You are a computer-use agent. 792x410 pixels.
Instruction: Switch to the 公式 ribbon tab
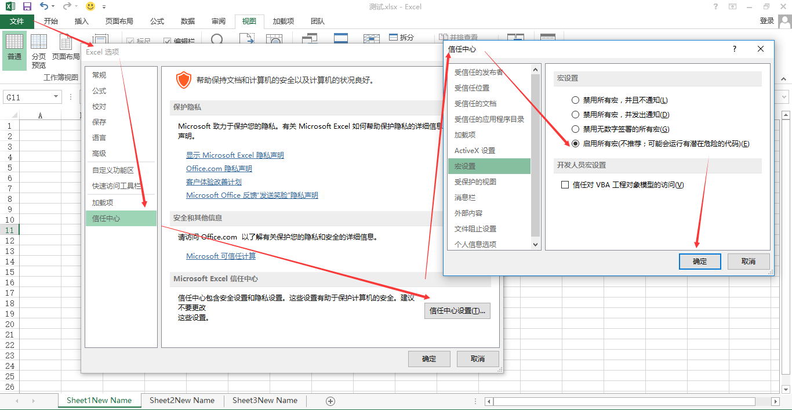tap(157, 21)
